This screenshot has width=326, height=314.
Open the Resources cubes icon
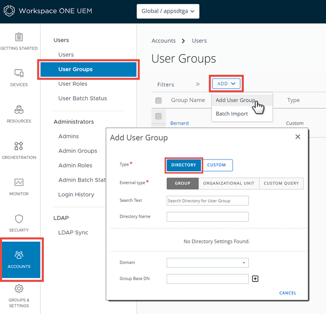coord(19,110)
